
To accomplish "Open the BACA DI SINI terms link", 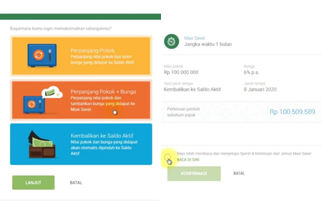I will coord(188,160).
